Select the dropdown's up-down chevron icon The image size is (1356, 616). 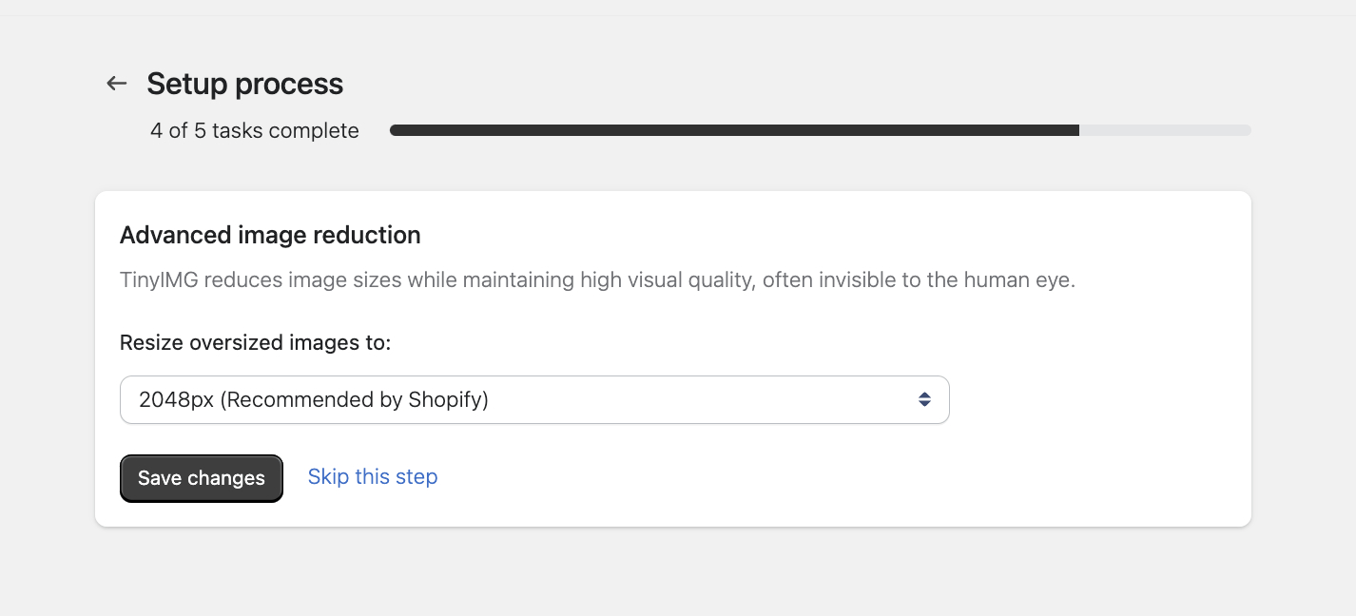point(924,399)
